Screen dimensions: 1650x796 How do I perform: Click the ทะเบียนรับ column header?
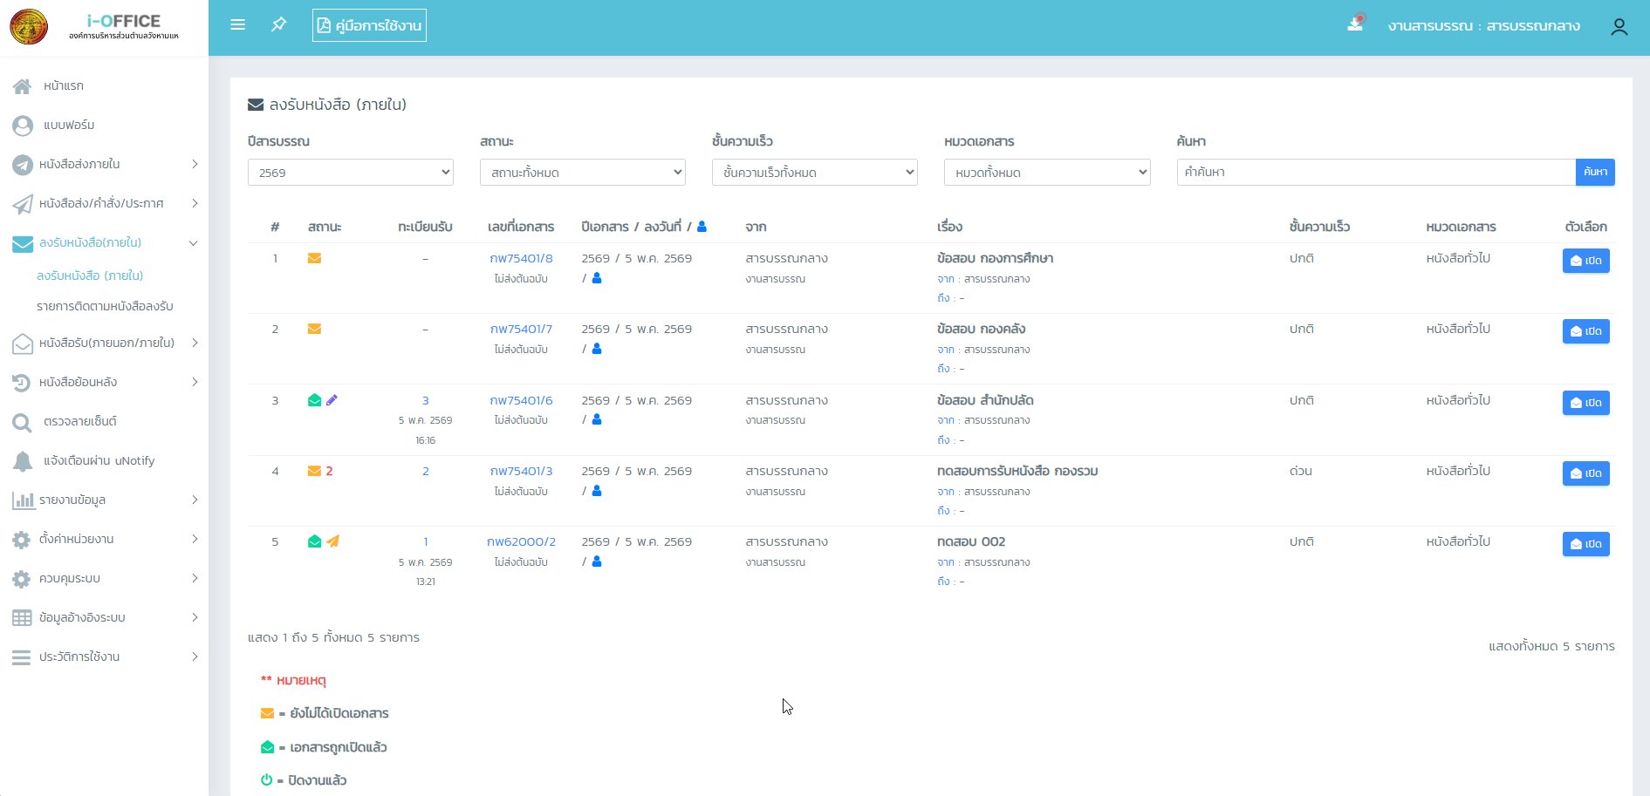(425, 227)
